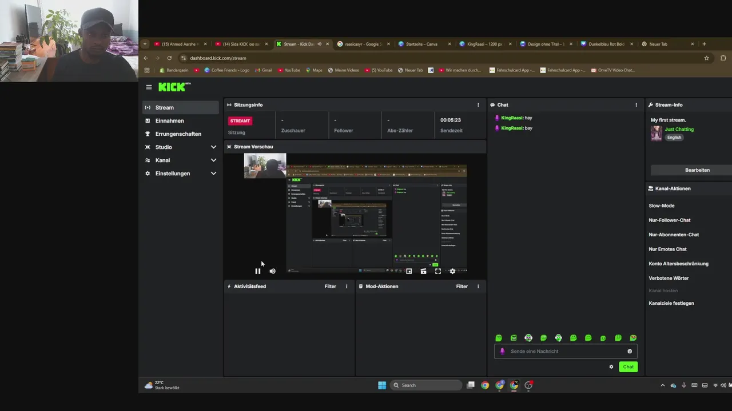
Task: Toggle Nur-Follower-Chat
Action: (x=670, y=220)
